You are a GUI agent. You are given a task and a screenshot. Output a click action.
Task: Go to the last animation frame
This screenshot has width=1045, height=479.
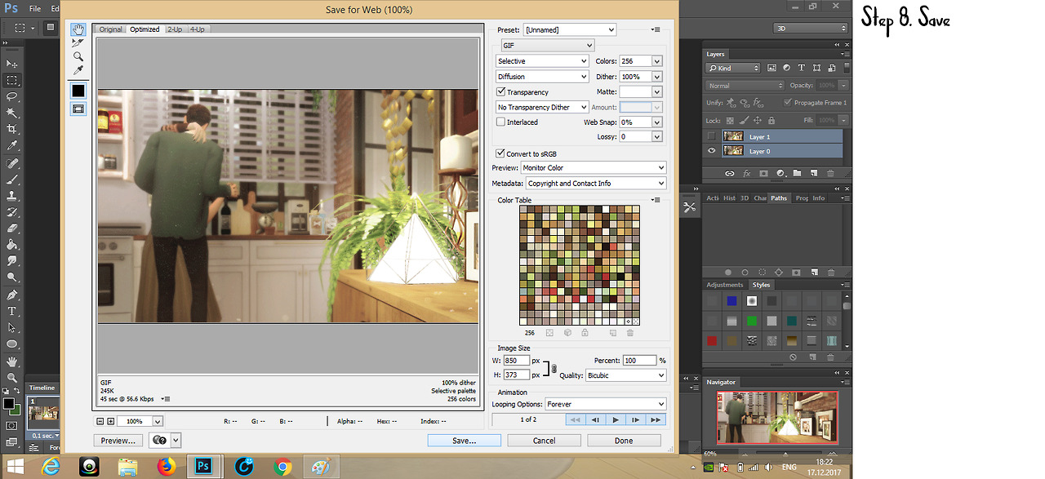tap(655, 419)
